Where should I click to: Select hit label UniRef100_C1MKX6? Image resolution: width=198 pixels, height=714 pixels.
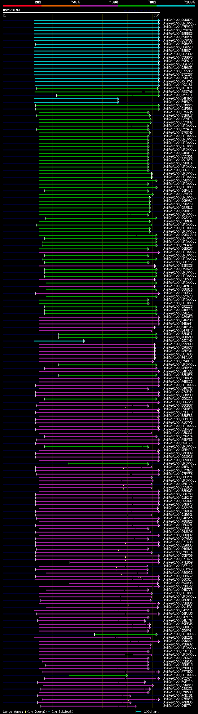(178, 105)
